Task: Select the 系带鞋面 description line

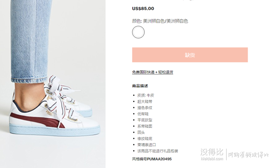Action: (x=145, y=126)
